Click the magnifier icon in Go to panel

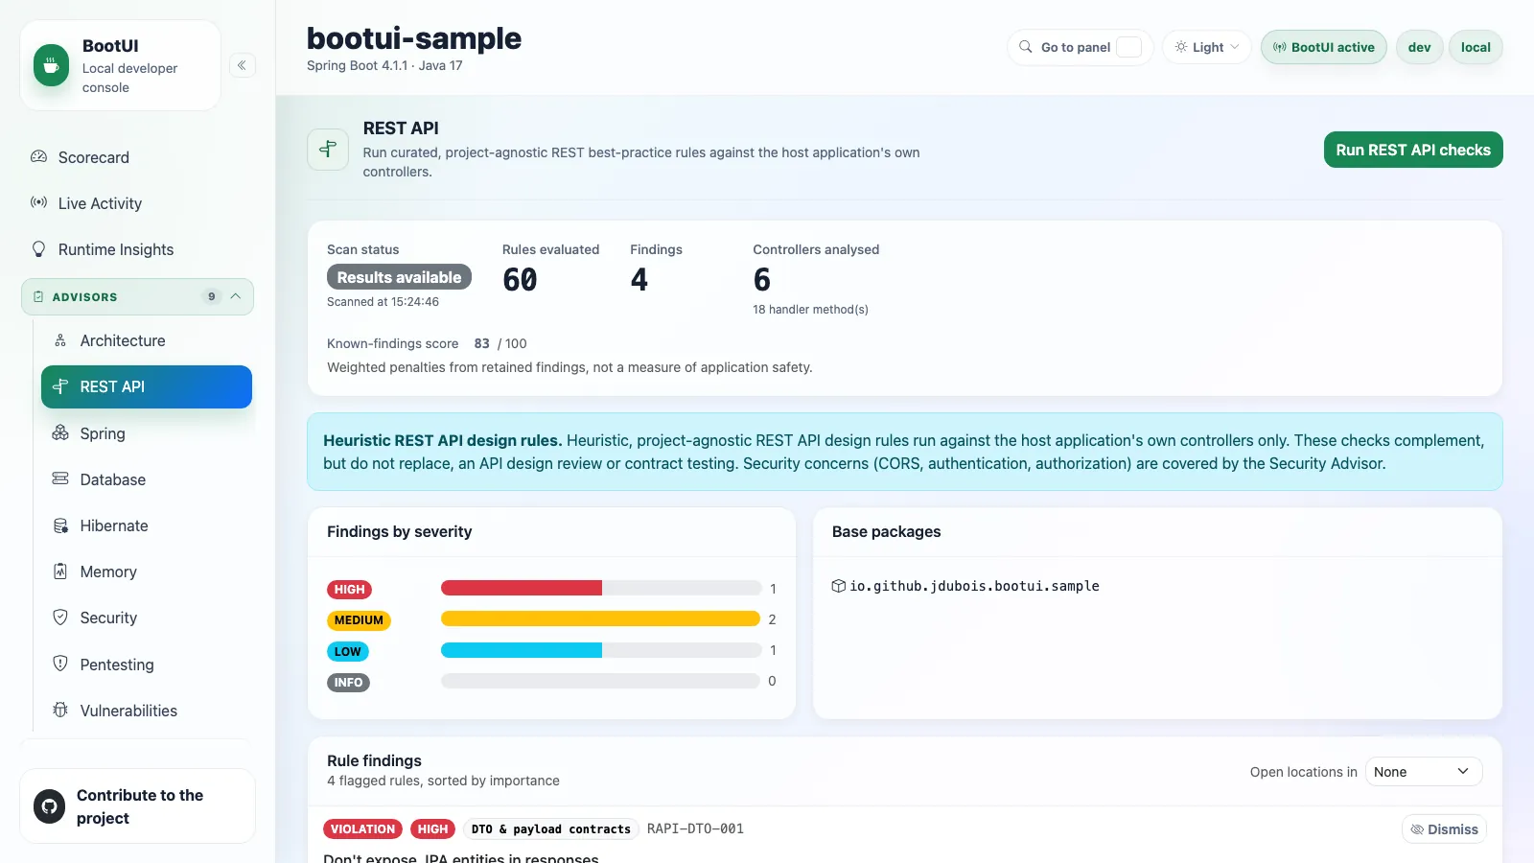click(x=1026, y=47)
